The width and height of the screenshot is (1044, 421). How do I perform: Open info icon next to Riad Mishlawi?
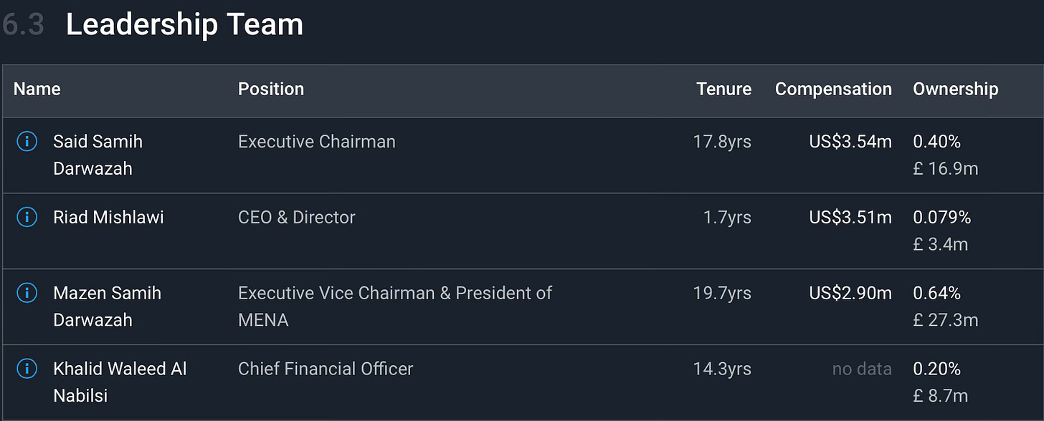[27, 217]
